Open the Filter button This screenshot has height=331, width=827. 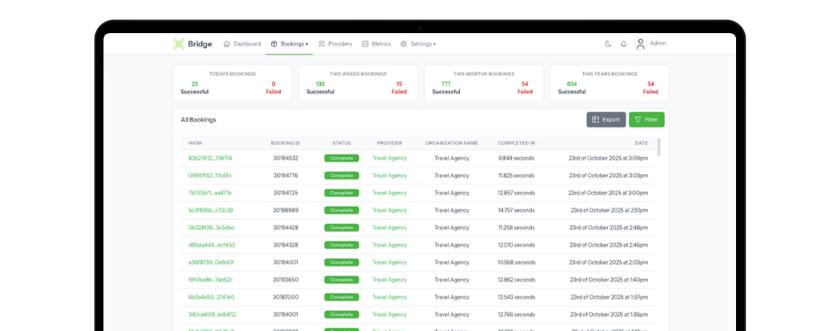[x=647, y=120]
